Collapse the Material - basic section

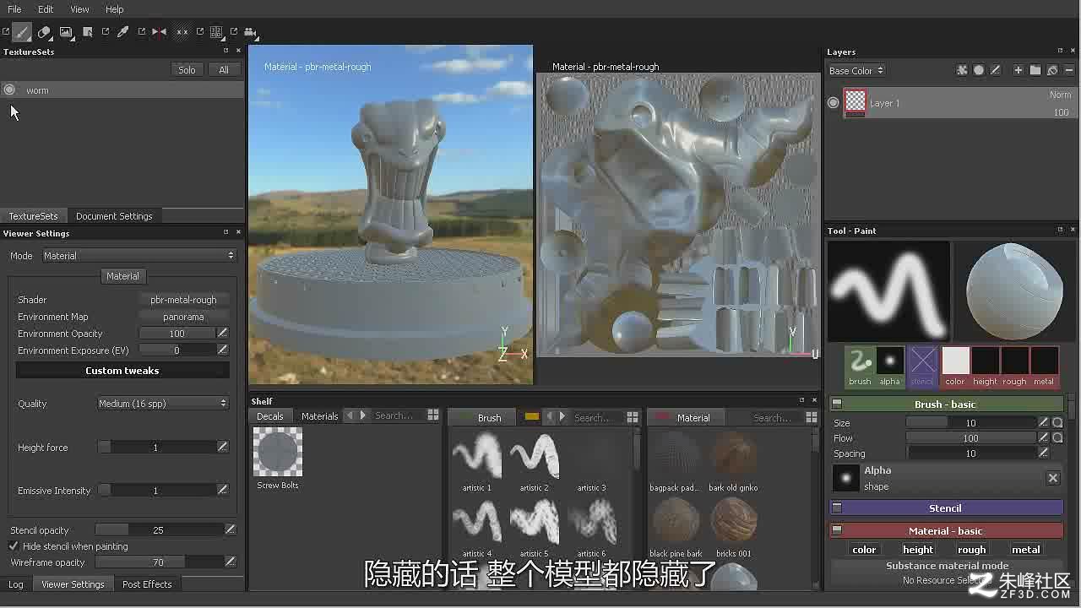(x=837, y=530)
